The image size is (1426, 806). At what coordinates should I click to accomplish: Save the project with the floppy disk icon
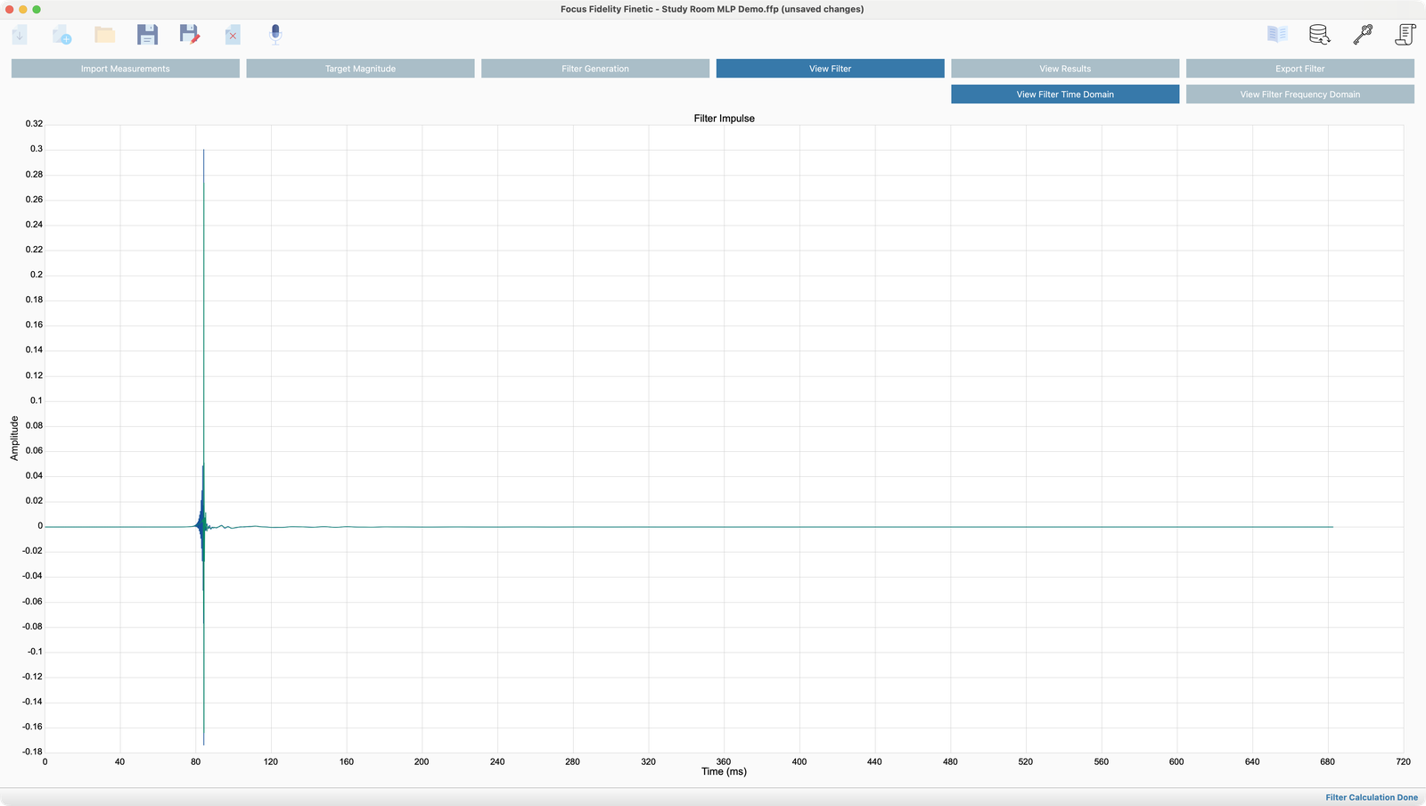[x=147, y=35]
